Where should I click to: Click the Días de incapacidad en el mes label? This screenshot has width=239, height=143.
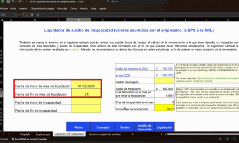click(x=135, y=102)
